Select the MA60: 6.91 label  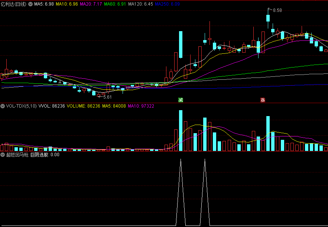(x=115, y=4)
